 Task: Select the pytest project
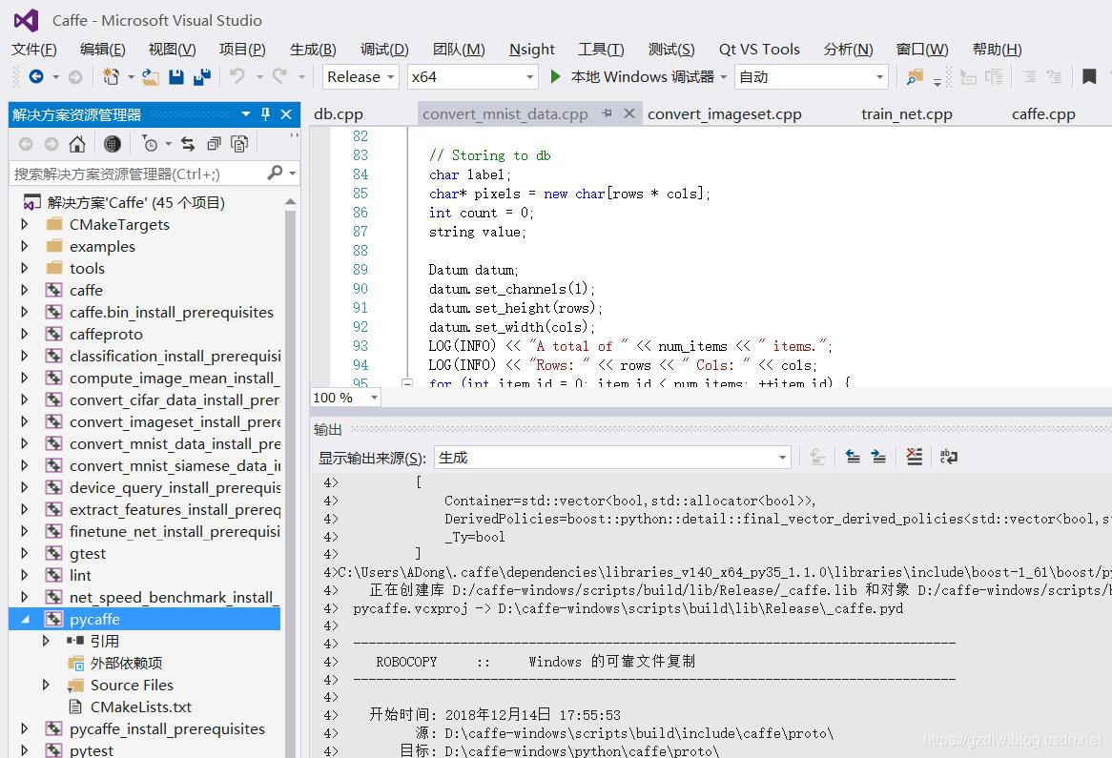tap(92, 750)
